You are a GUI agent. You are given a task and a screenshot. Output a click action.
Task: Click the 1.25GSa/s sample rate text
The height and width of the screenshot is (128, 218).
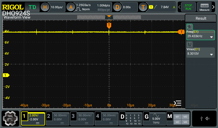click(83, 5)
